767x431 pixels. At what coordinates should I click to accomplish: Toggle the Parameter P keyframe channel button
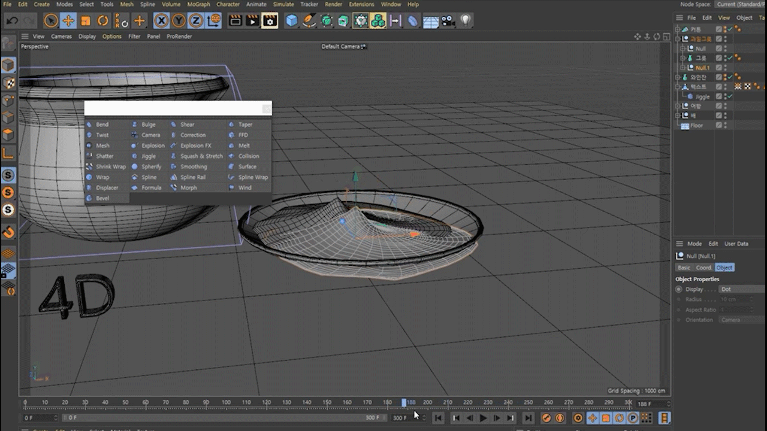pyautogui.click(x=633, y=418)
